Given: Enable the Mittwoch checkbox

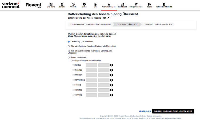Looking at the screenshot, I should (73, 75).
